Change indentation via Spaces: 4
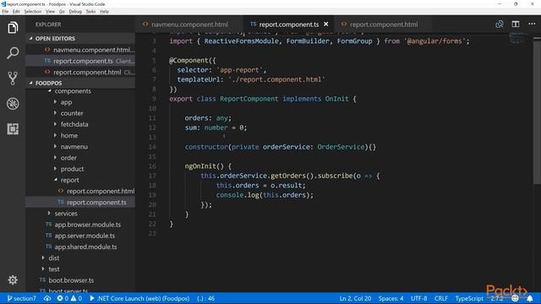Image resolution: width=541 pixels, height=304 pixels. click(x=391, y=298)
